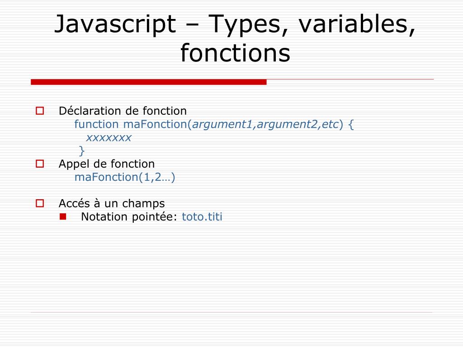Click the filled red bullet beside 'Notation pointée'
Screen dimensions: 463x347
(x=62, y=216)
